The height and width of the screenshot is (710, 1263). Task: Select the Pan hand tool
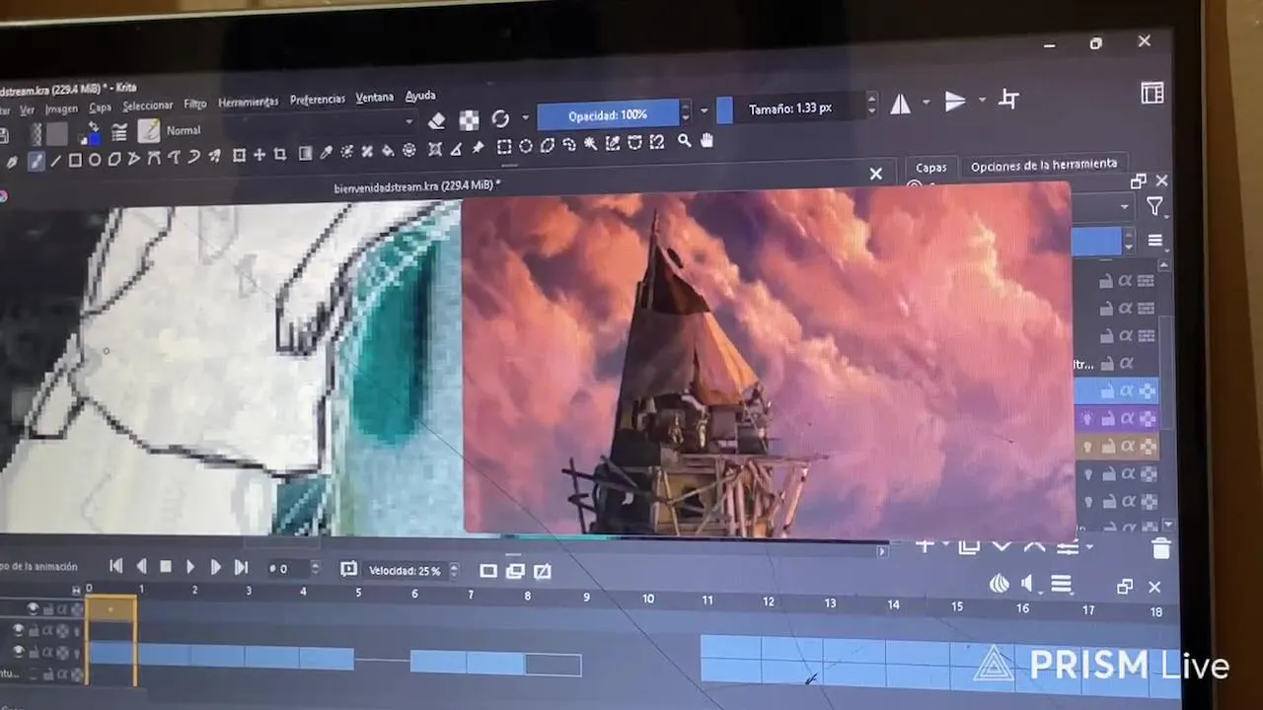coord(707,141)
